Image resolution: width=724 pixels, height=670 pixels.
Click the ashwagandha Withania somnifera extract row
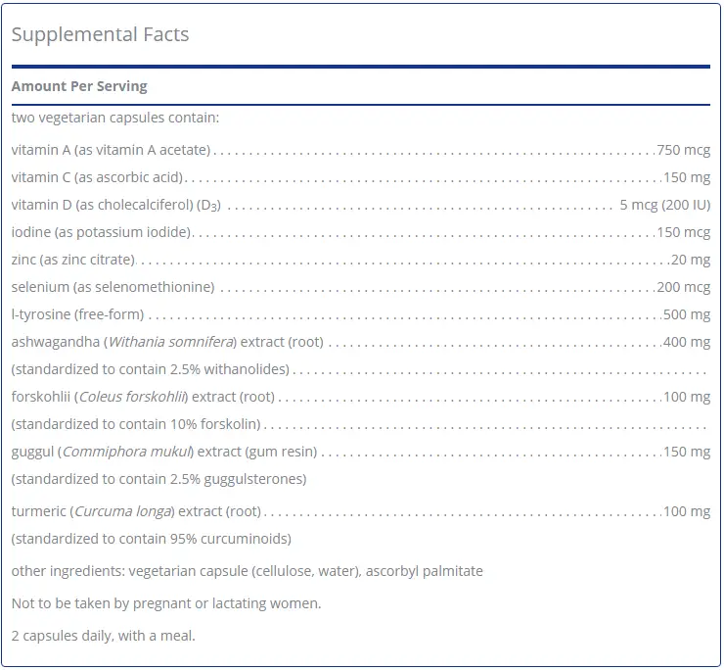(x=361, y=342)
